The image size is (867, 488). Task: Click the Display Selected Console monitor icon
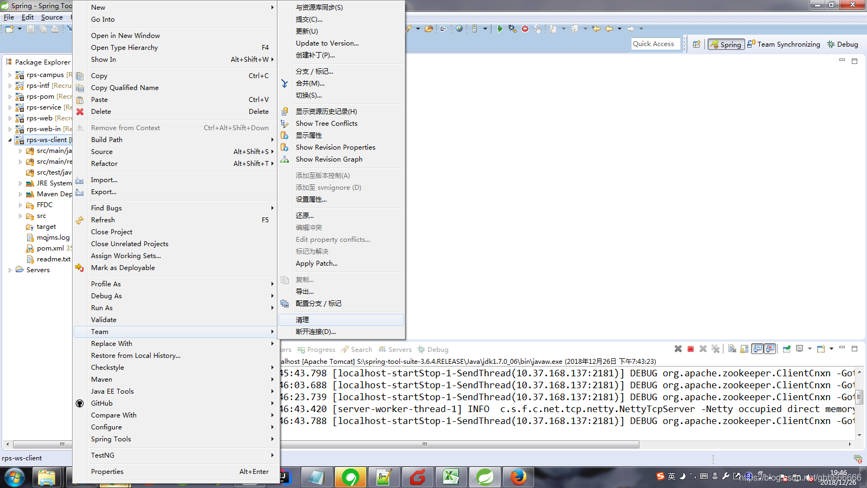799,349
